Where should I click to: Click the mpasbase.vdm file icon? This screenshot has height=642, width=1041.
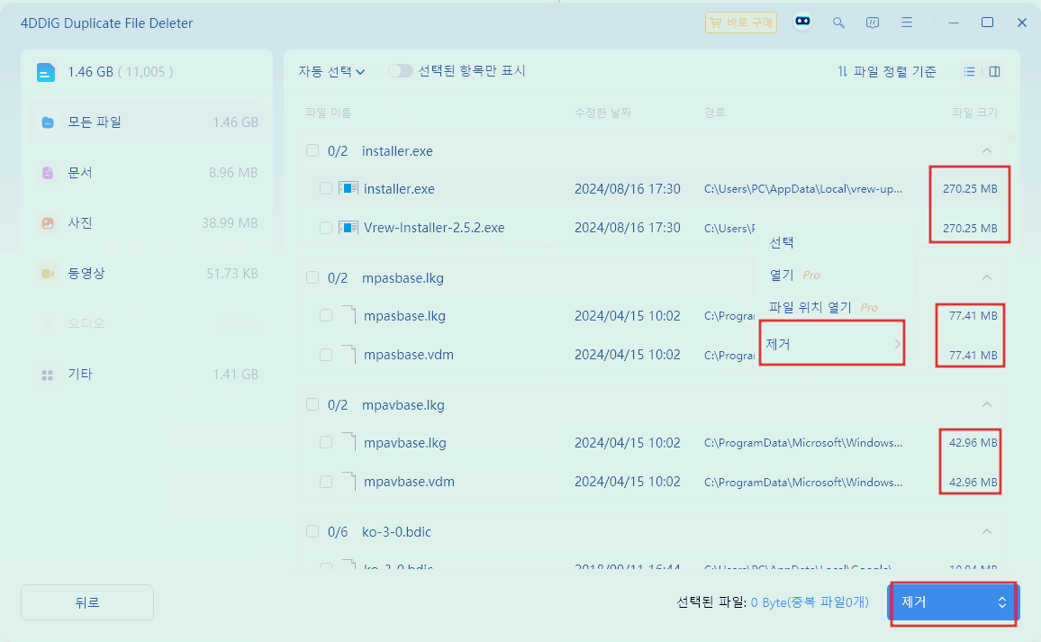point(349,353)
